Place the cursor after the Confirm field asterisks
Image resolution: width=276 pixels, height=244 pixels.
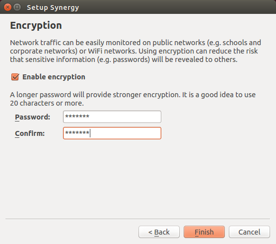[x=90, y=133]
